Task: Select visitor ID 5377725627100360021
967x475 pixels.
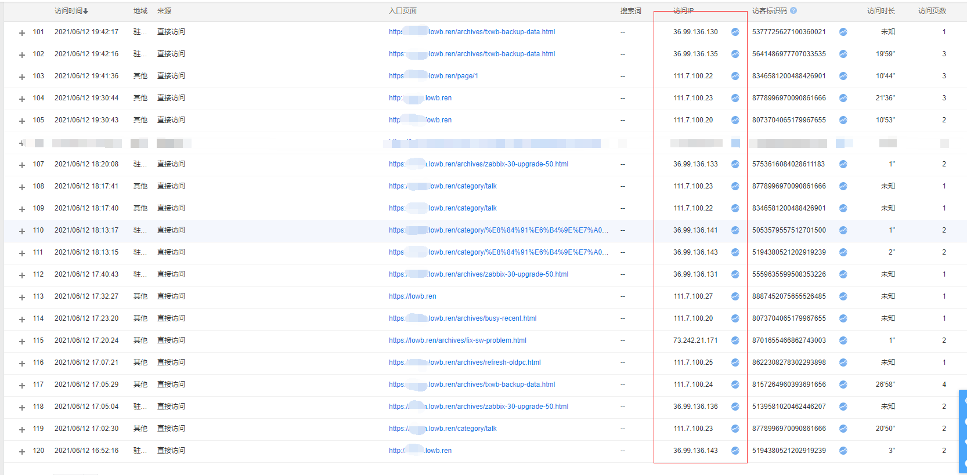Action: (x=789, y=32)
